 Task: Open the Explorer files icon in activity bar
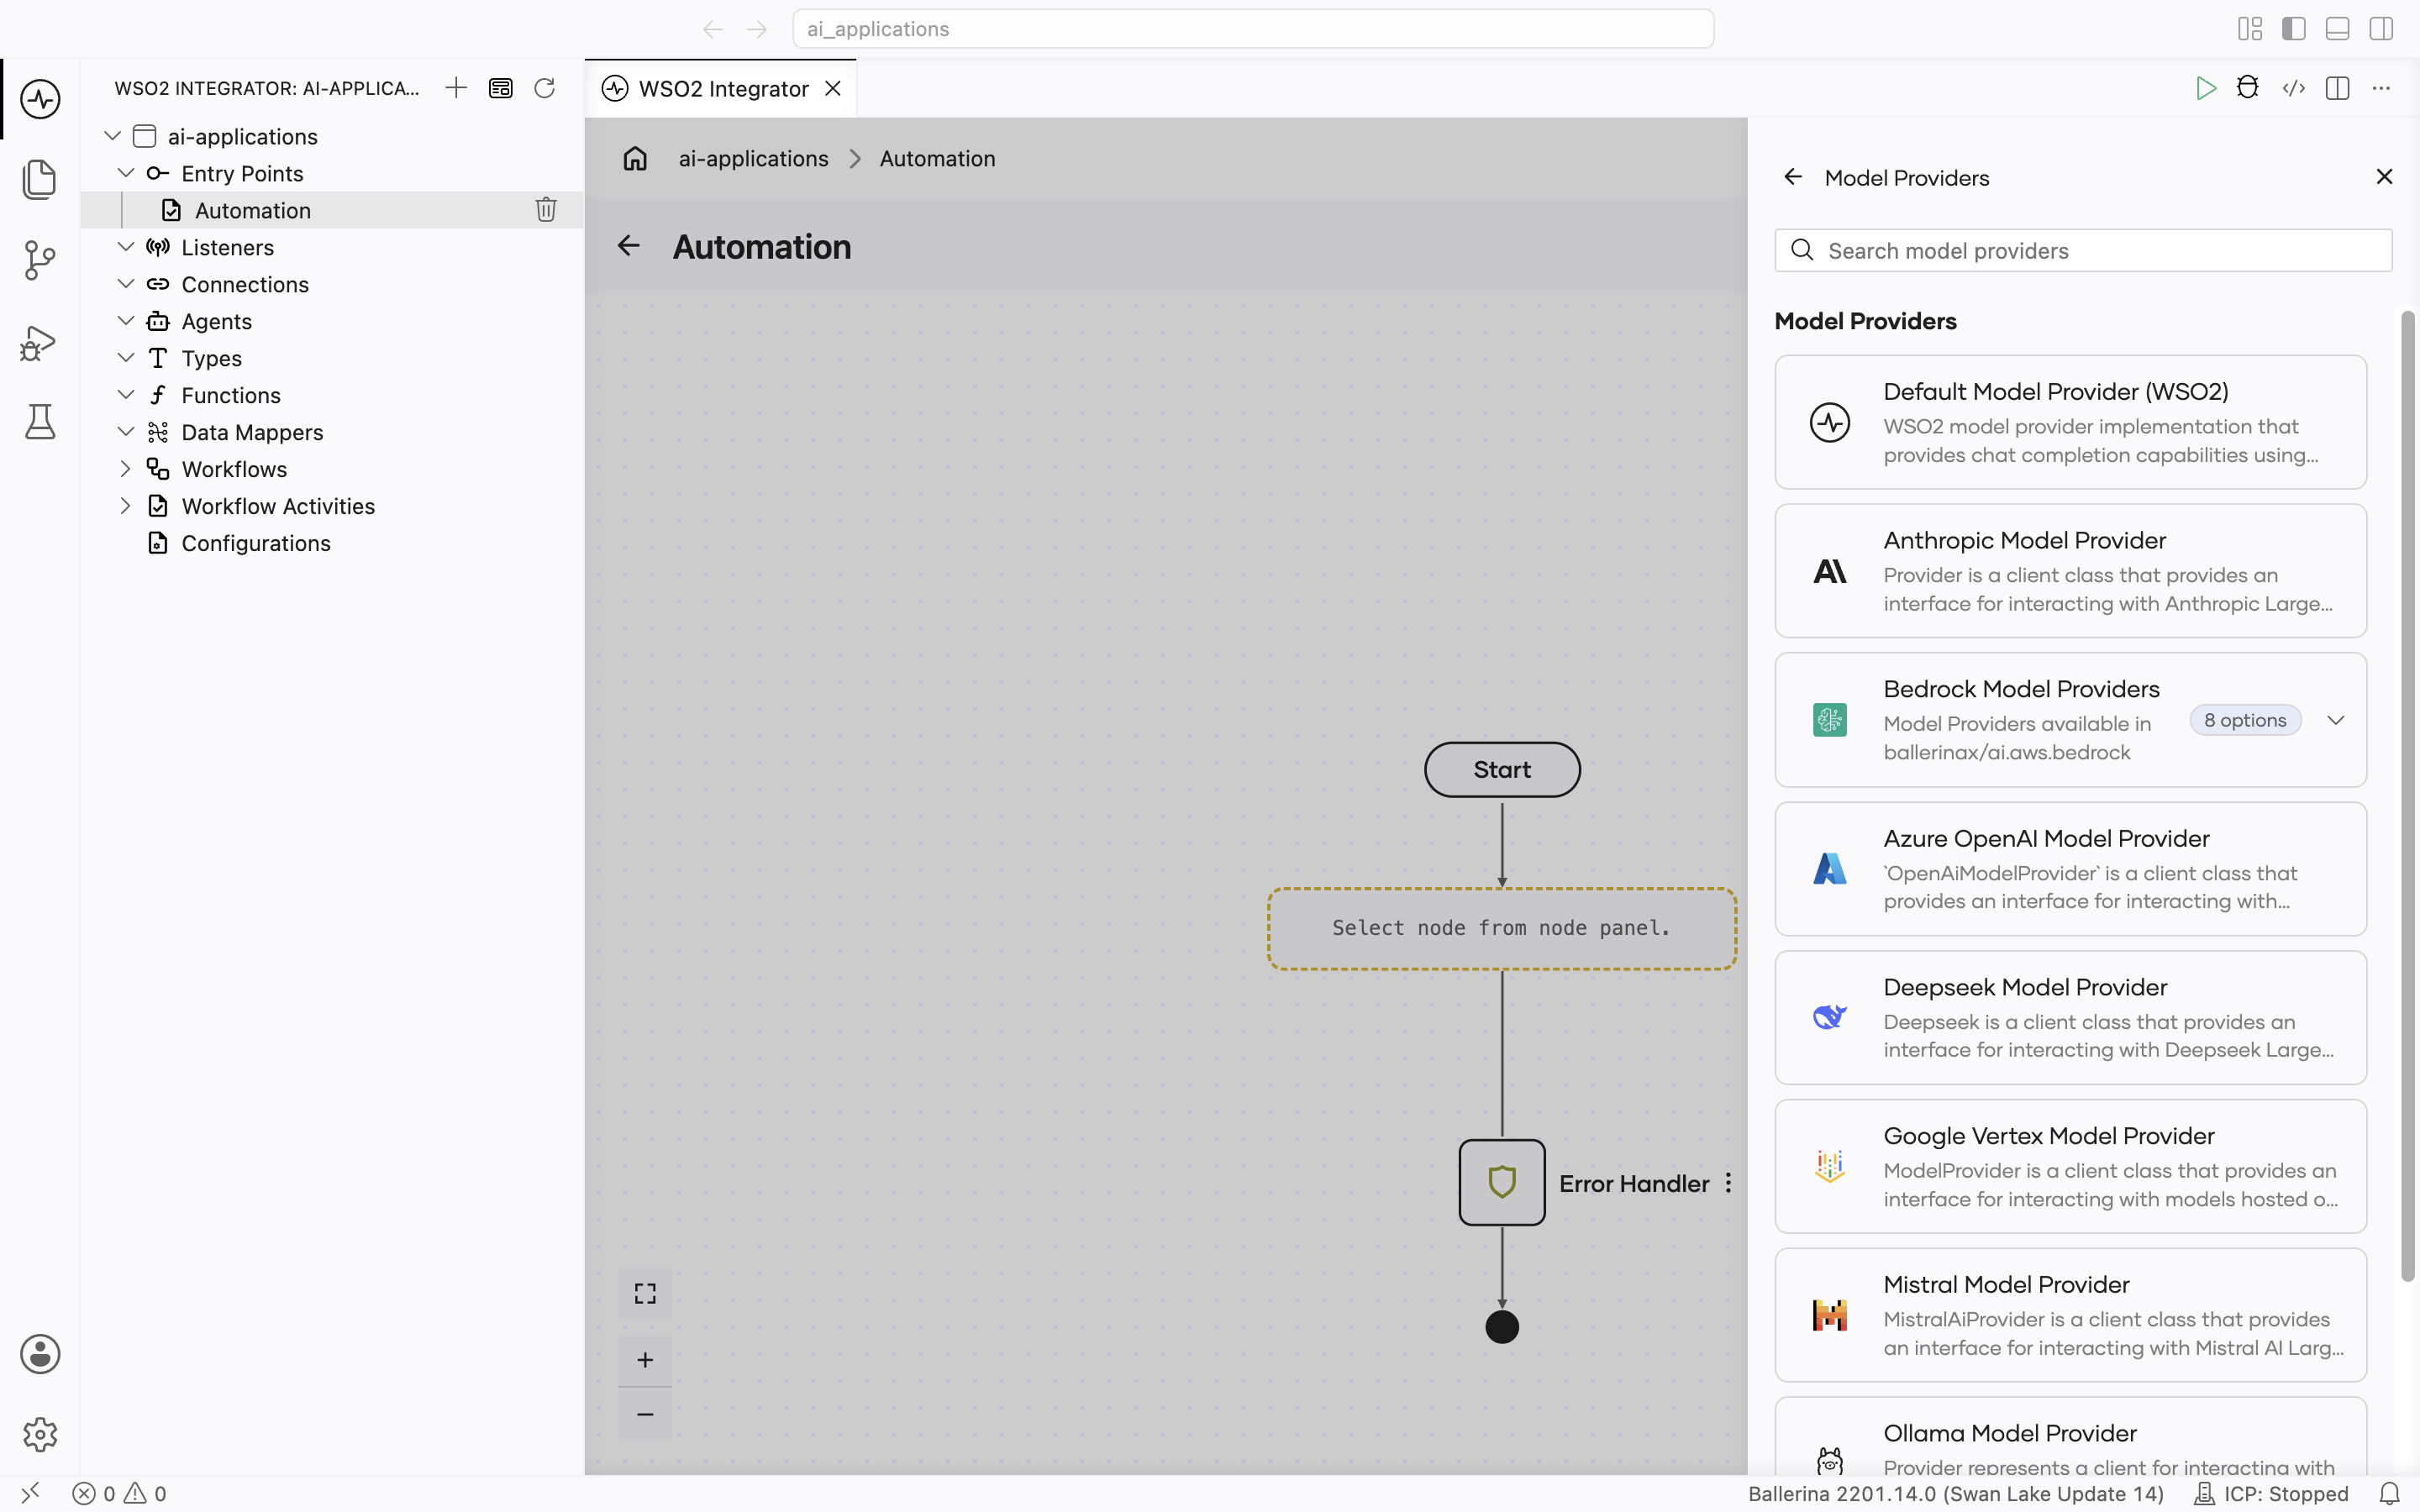[x=40, y=179]
